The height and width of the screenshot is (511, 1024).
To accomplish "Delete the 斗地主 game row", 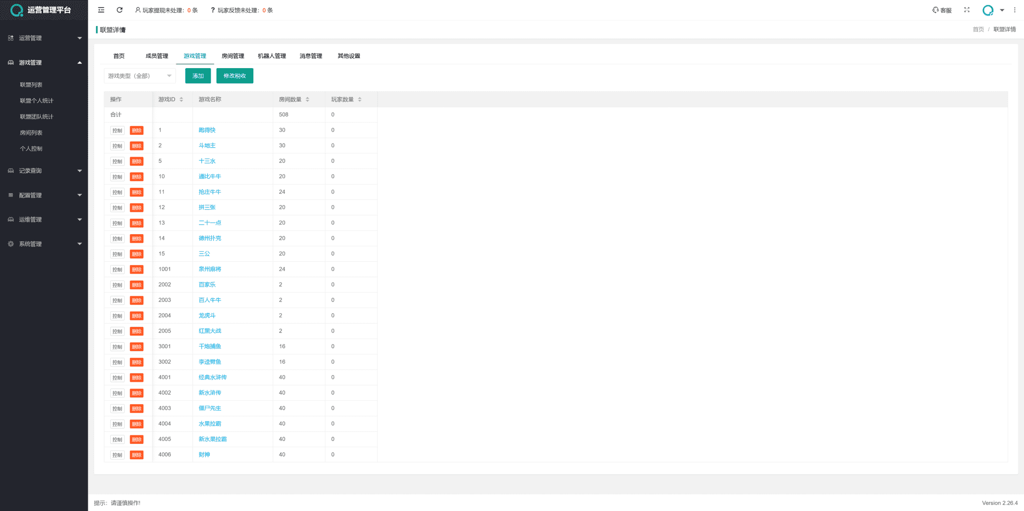I will [x=136, y=146].
